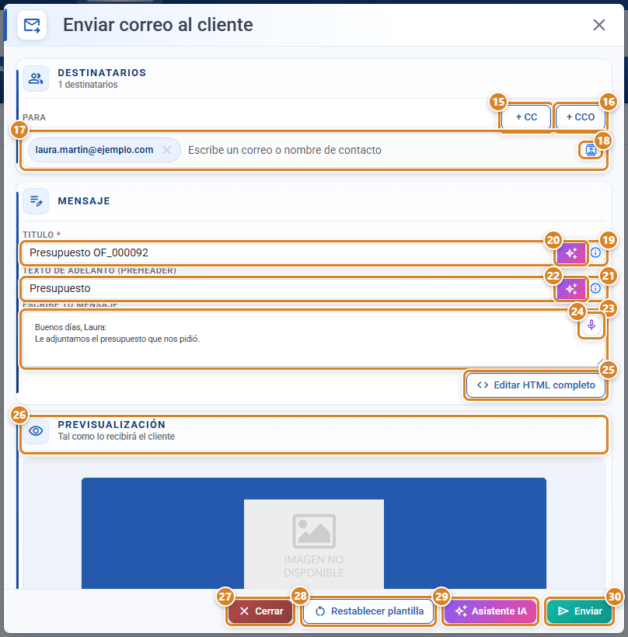Image resolution: width=628 pixels, height=637 pixels.
Task: Click the eye icon in Previsualización
Action: pos(36,431)
